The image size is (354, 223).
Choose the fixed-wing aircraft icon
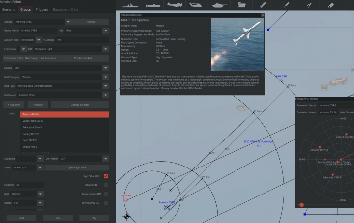tap(176, 5)
